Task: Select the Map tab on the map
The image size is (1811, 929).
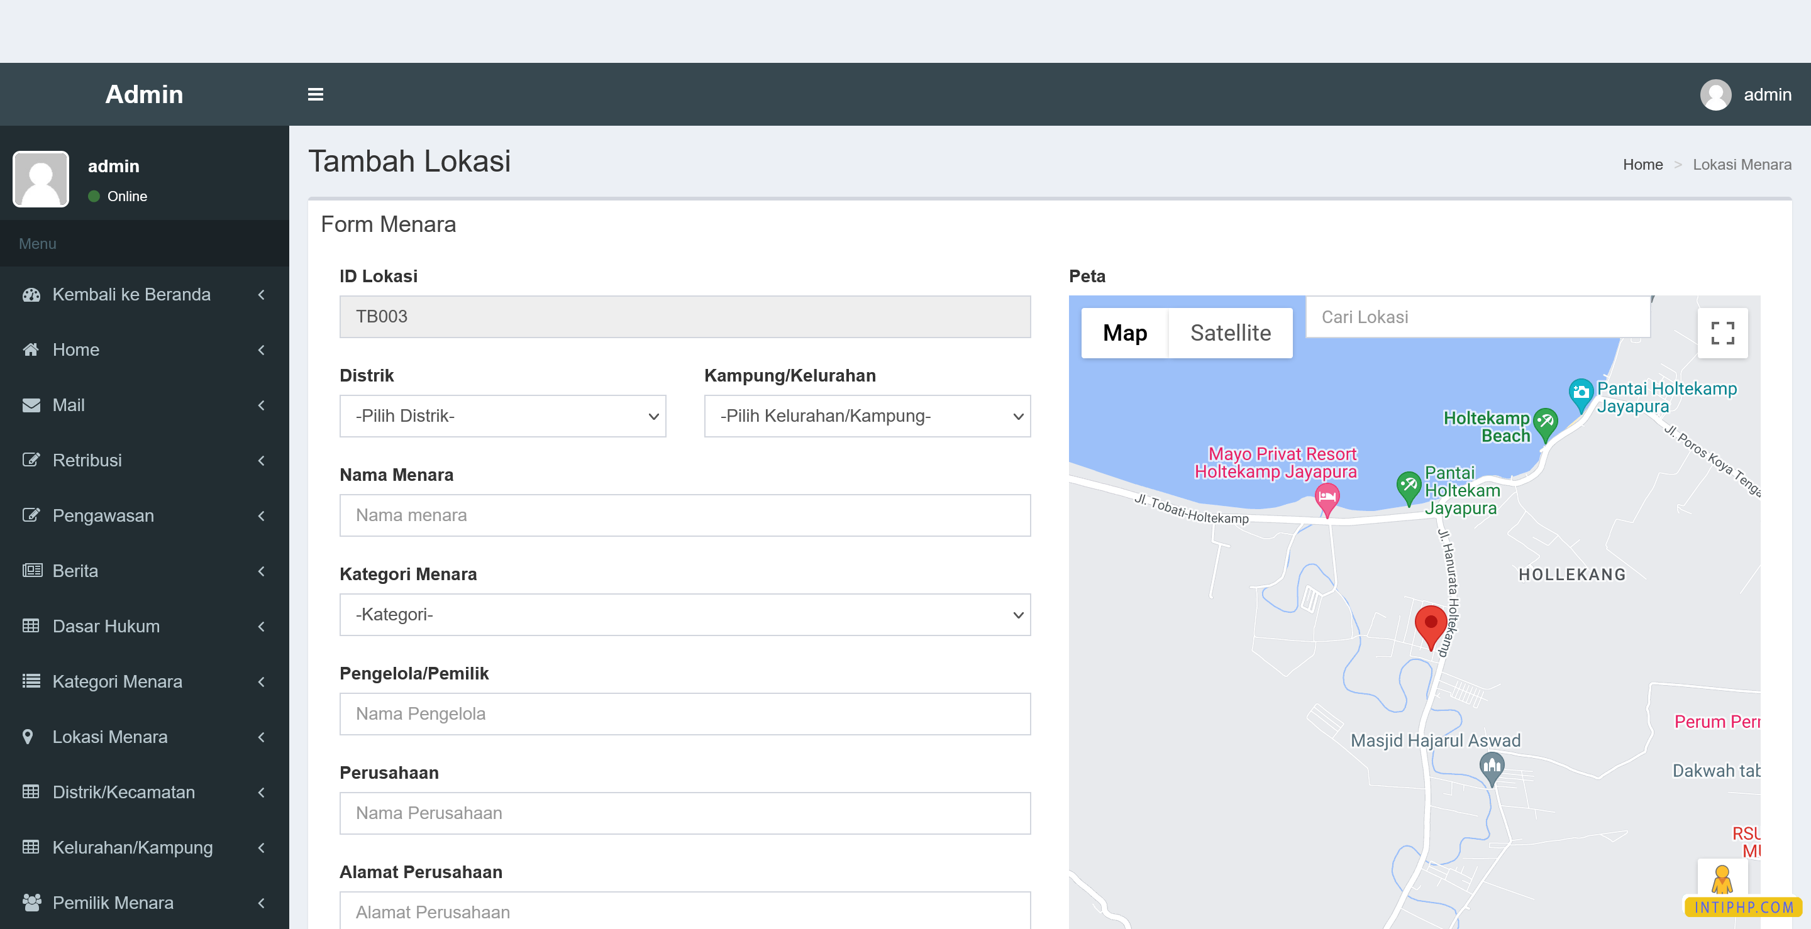Action: (1124, 333)
